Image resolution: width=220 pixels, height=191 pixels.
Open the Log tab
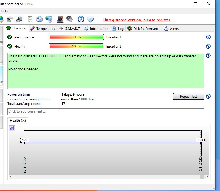tap(118, 29)
